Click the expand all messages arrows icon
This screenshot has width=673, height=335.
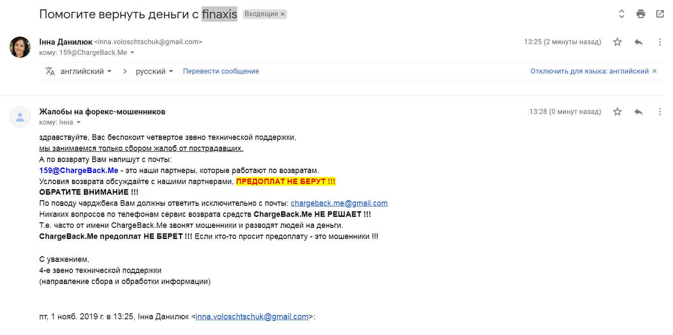click(621, 14)
